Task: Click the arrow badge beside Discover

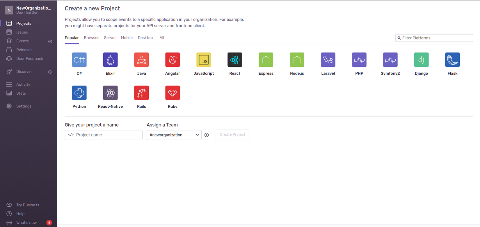Action: point(50,72)
